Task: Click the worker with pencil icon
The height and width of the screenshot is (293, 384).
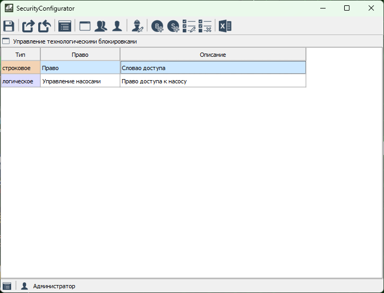Action: (x=138, y=26)
